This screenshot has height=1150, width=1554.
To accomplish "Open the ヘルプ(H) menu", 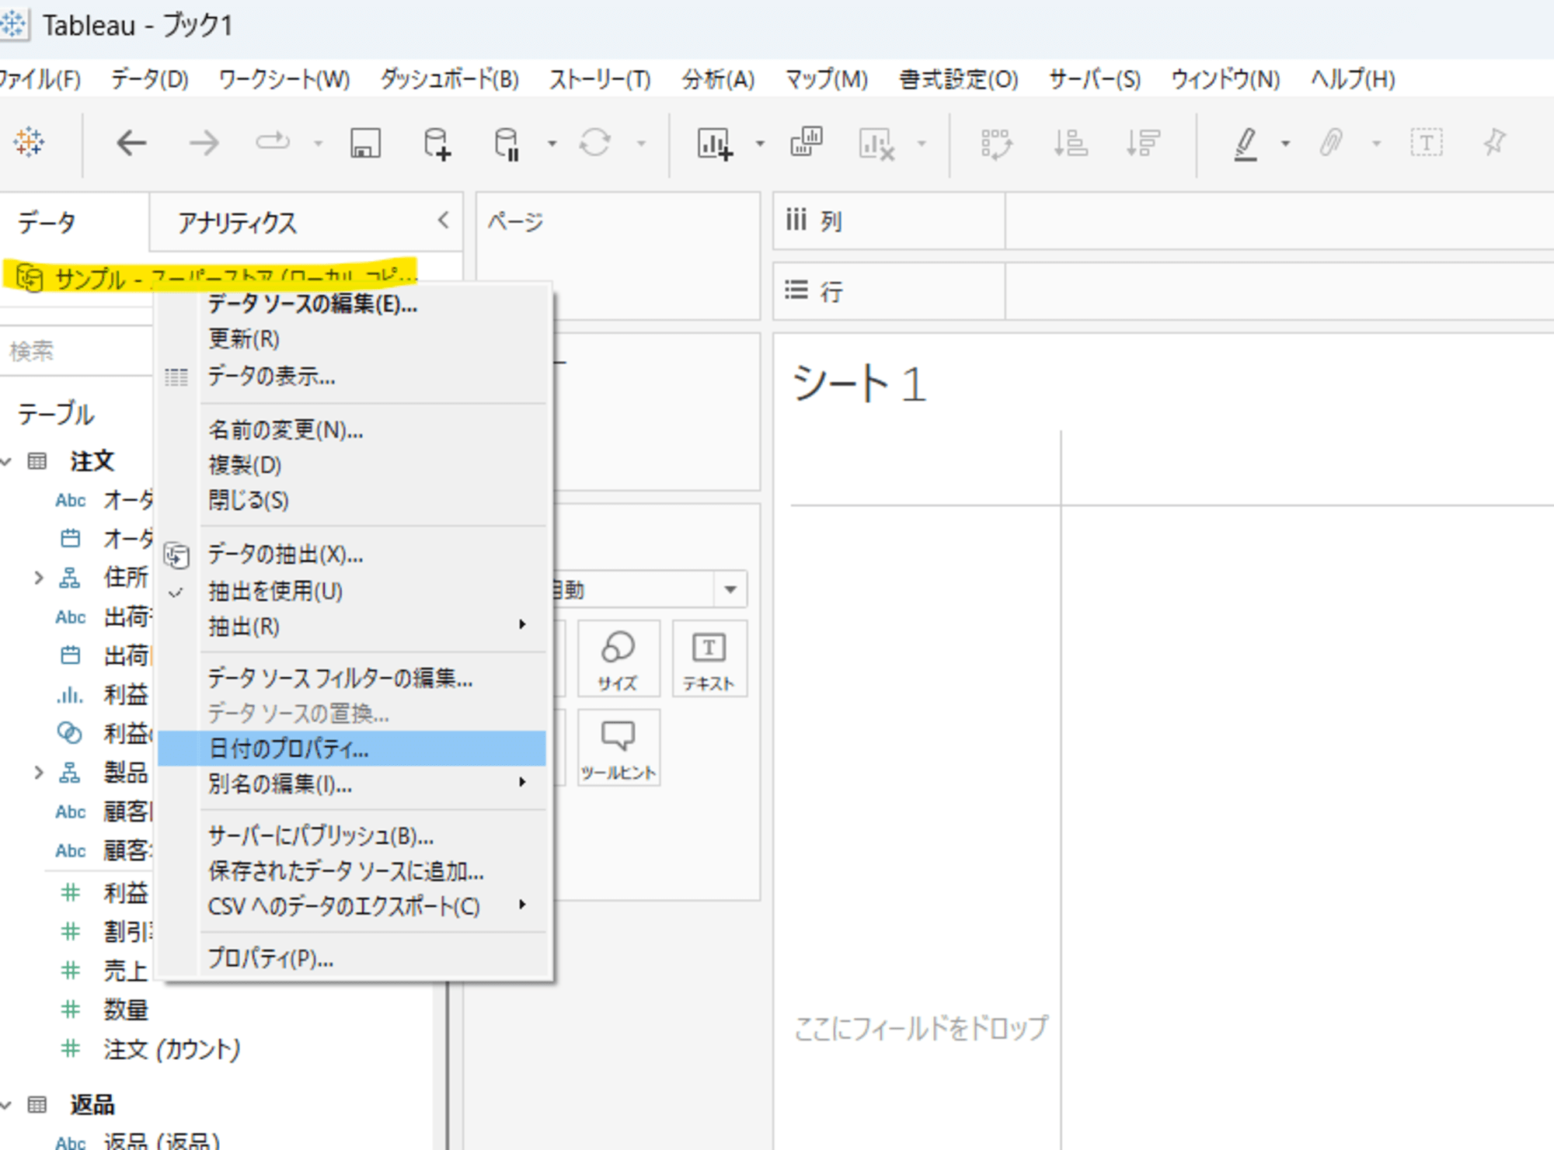I will pos(1353,79).
